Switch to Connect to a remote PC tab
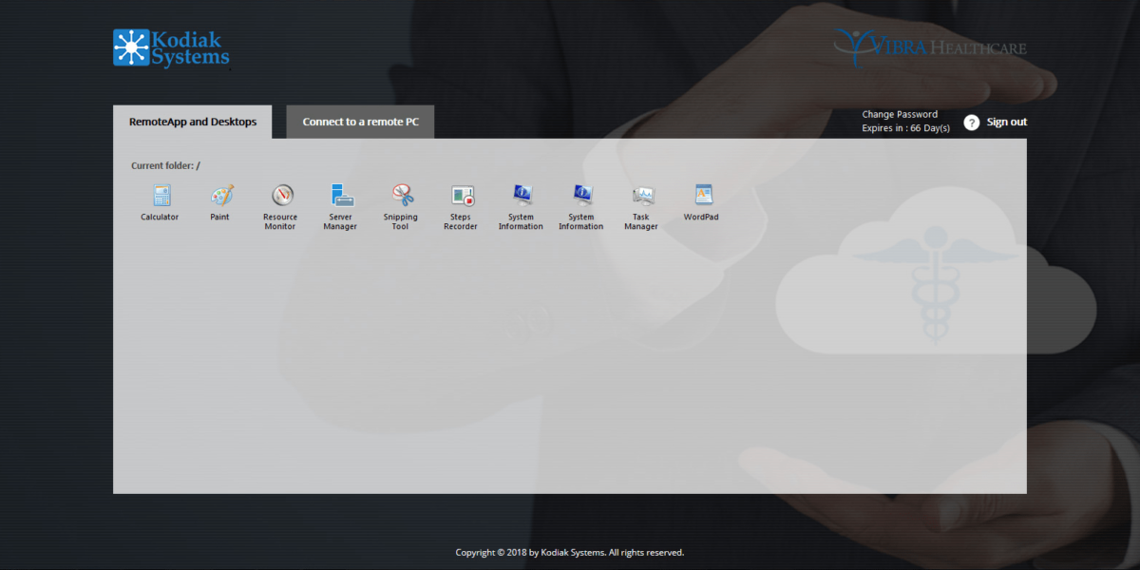1140x570 pixels. click(360, 122)
